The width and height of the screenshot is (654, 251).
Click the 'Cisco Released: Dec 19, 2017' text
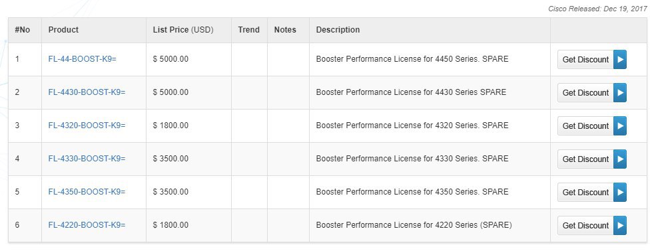point(597,9)
